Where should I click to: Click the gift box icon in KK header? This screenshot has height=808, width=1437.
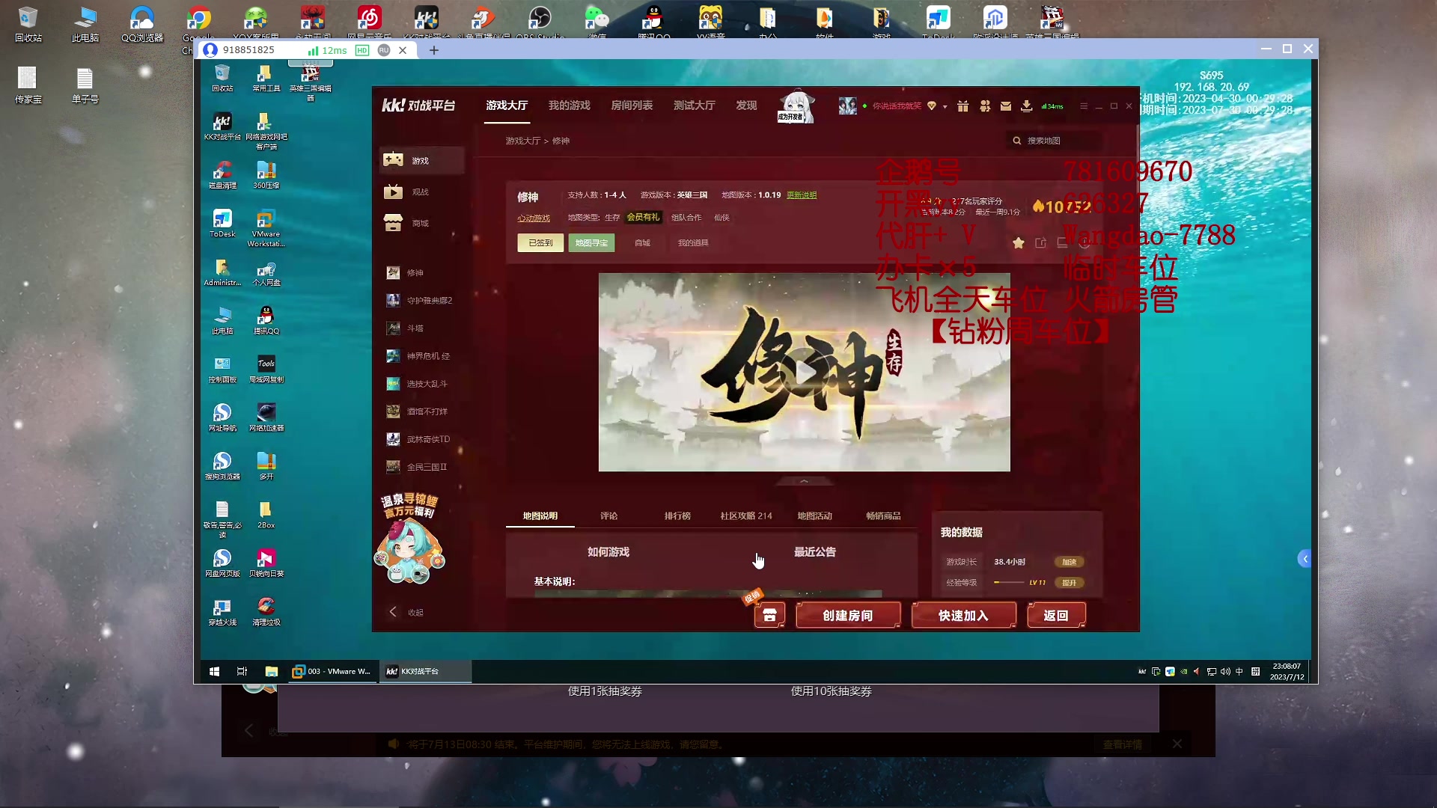pyautogui.click(x=963, y=106)
